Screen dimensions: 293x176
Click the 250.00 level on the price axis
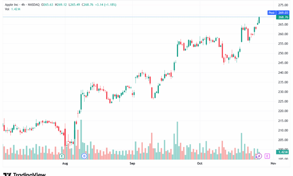[x=283, y=53]
